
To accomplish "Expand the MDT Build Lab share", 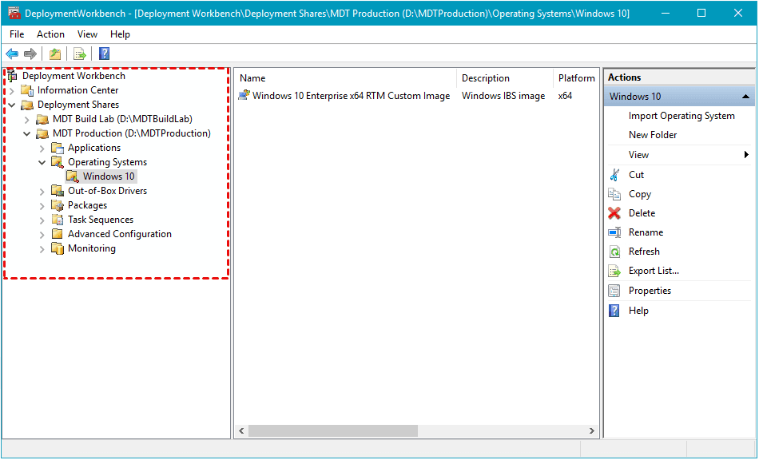I will 27,119.
